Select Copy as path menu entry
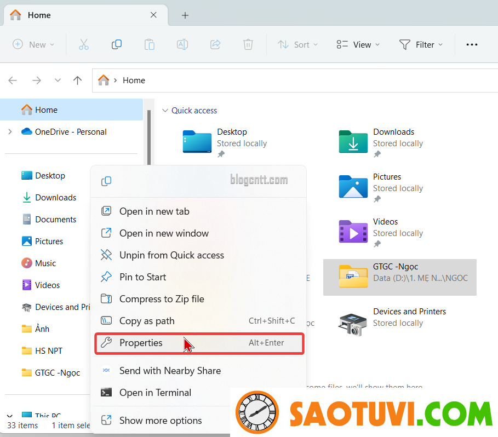 [147, 321]
